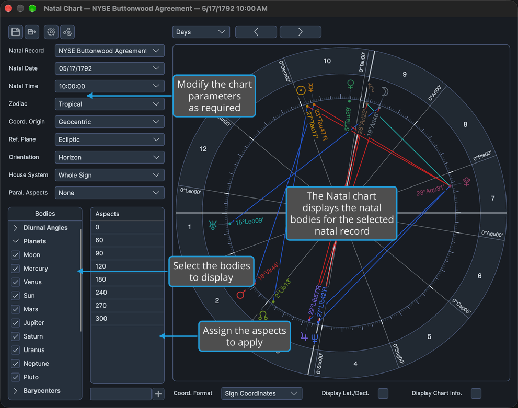Step backward with the left arrow button

256,32
